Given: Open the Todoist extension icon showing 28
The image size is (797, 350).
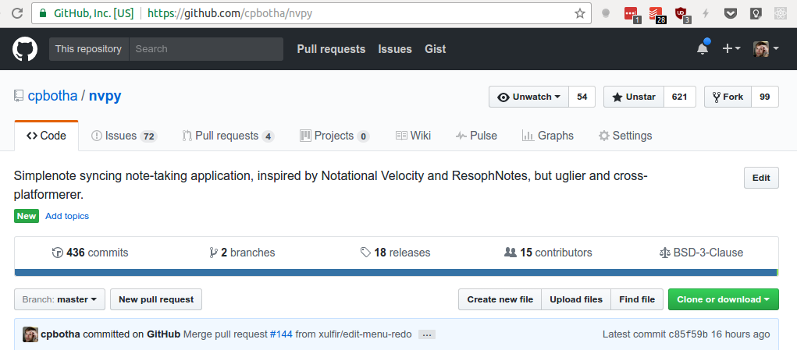Looking at the screenshot, I should pos(656,14).
